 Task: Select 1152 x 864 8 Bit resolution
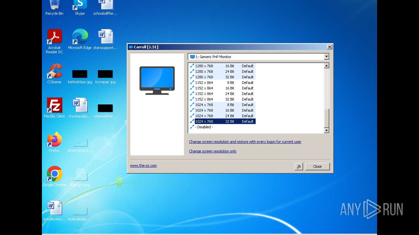222,83
